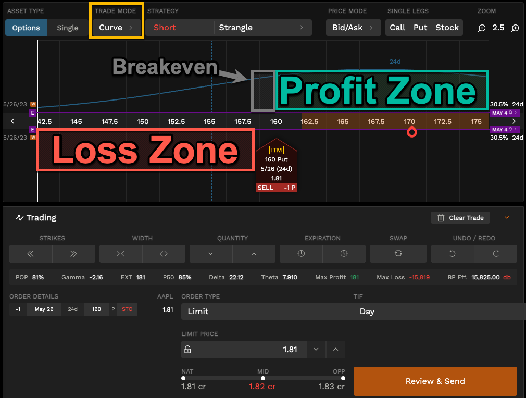Shift strikes right with double-chevron icon
Screen dimensions: 526x398
[73, 254]
